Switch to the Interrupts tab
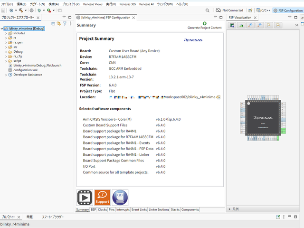 point(123,209)
